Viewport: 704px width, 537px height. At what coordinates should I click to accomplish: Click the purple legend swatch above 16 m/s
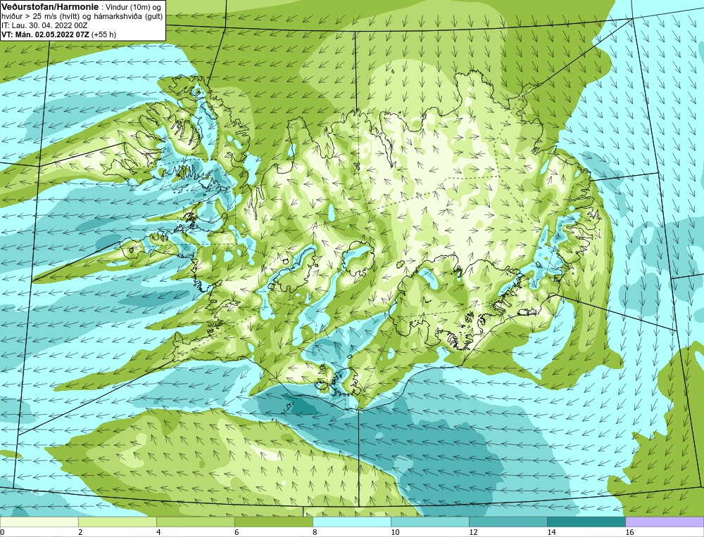click(x=665, y=522)
